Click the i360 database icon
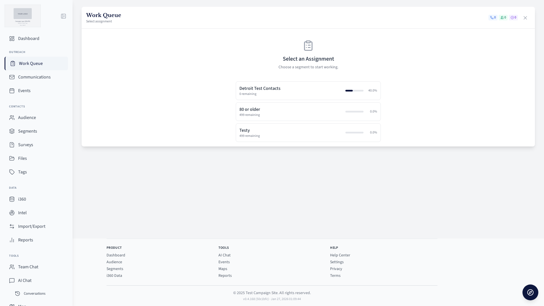 (x=12, y=199)
